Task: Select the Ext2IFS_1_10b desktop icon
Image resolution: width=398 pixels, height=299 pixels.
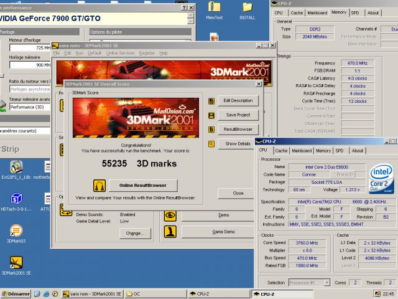Action: click(16, 170)
